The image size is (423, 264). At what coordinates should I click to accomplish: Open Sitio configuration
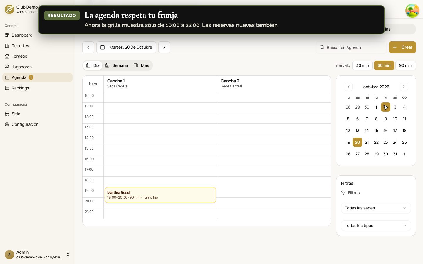pos(37,114)
